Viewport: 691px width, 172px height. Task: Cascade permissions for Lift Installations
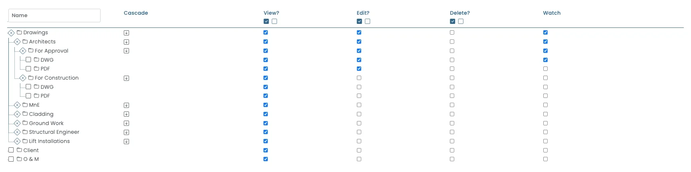[x=126, y=141]
